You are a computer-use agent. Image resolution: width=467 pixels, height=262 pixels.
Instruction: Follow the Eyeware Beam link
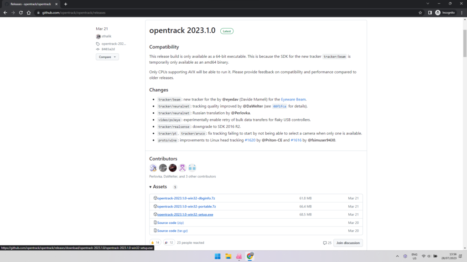293,99
